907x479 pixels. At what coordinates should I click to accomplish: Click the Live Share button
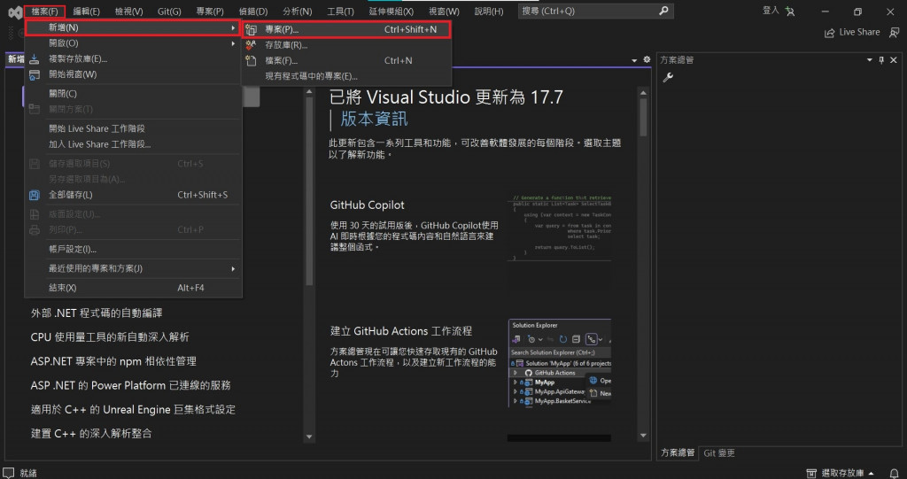[852, 33]
